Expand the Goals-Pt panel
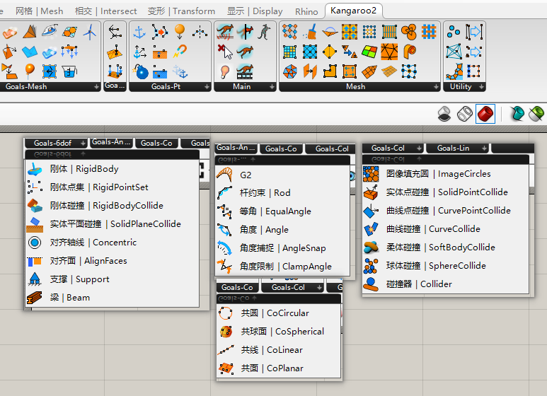This screenshot has height=396, width=547. click(x=207, y=87)
